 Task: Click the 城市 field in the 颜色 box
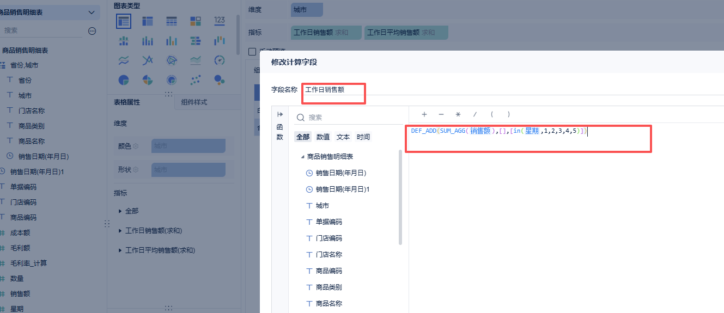tap(188, 146)
